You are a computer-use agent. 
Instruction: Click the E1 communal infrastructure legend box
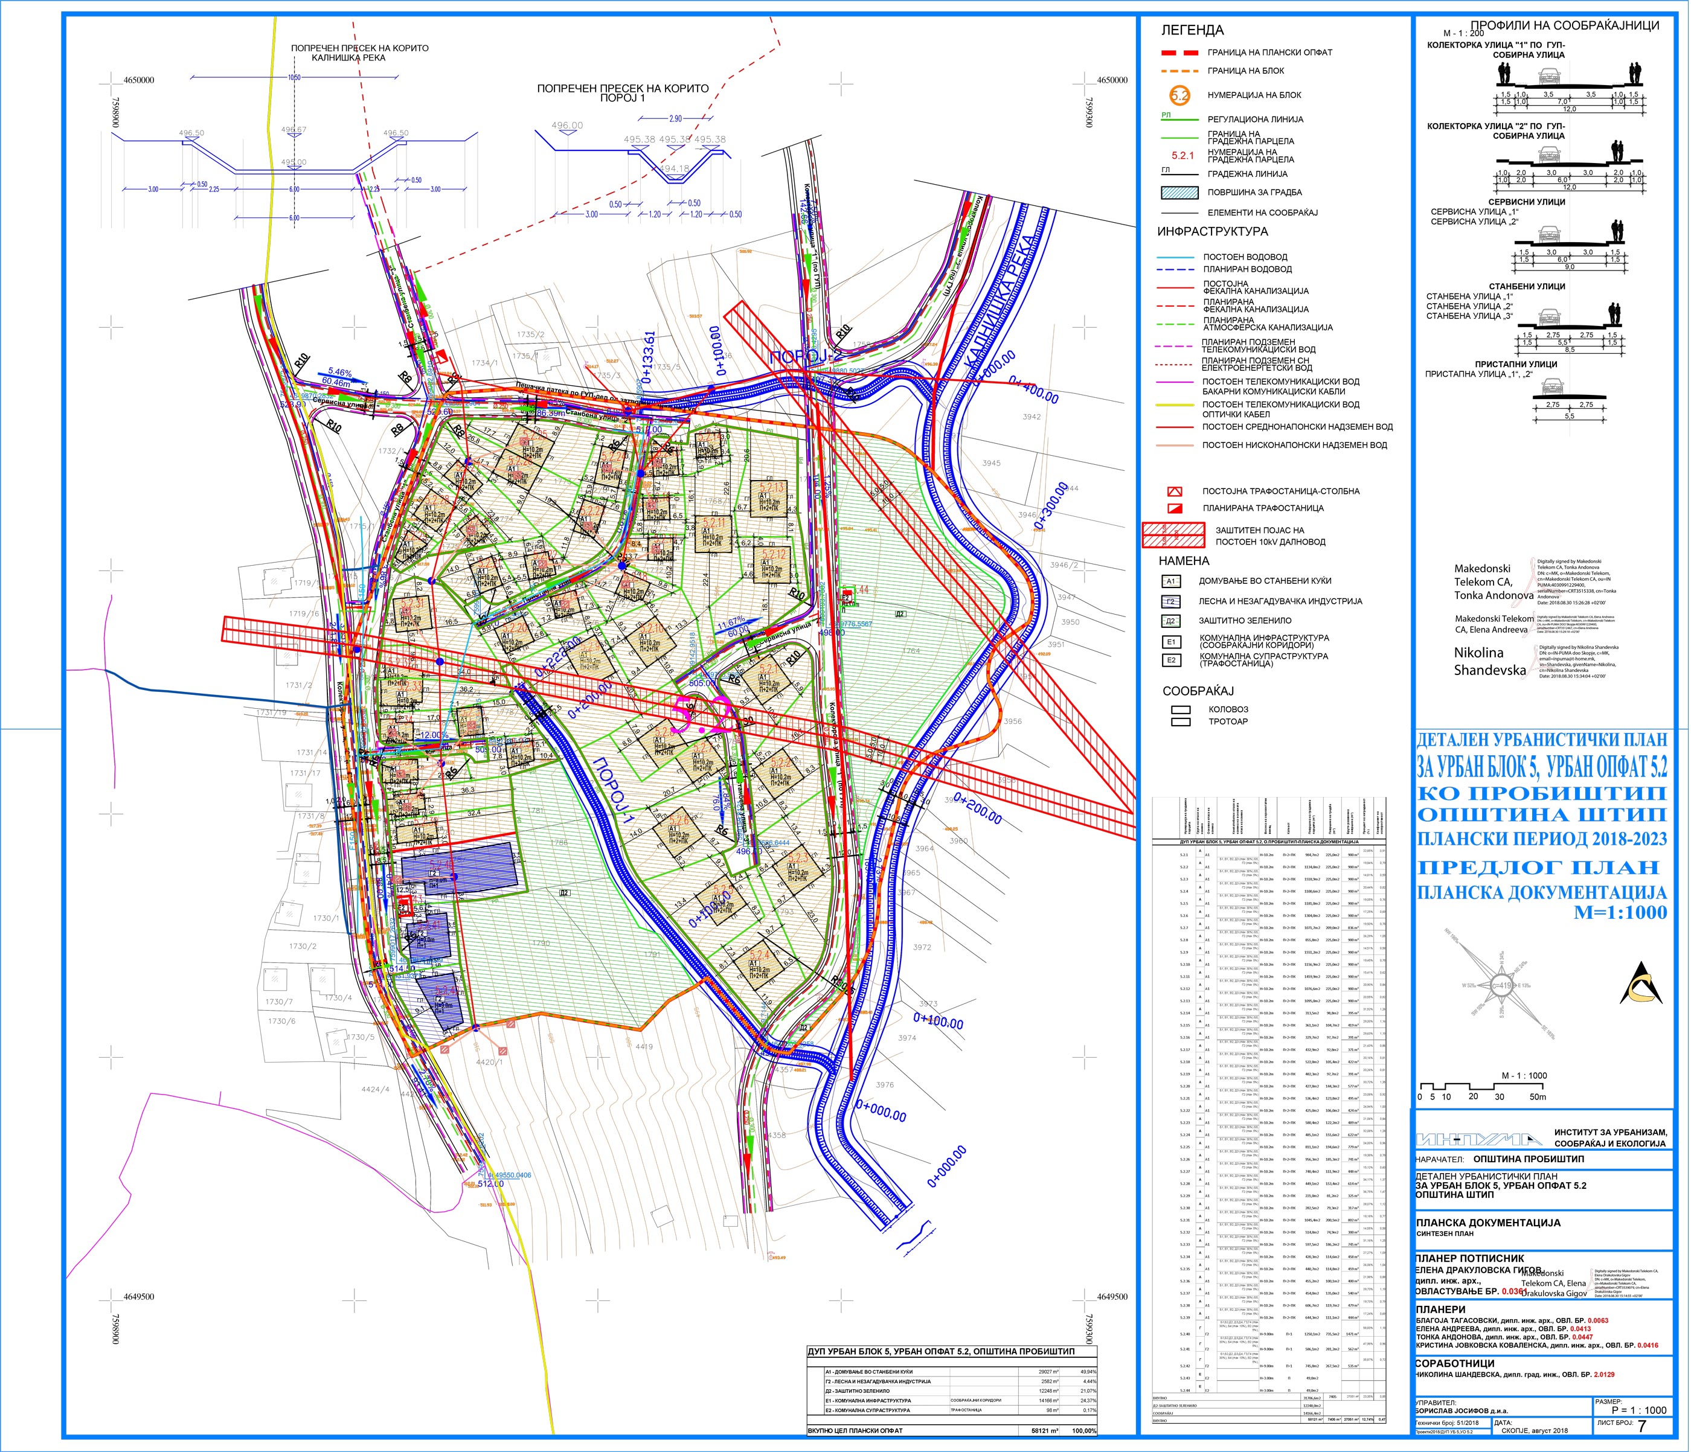(x=1171, y=642)
